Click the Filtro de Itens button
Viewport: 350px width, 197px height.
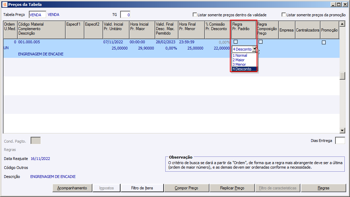[142, 188]
